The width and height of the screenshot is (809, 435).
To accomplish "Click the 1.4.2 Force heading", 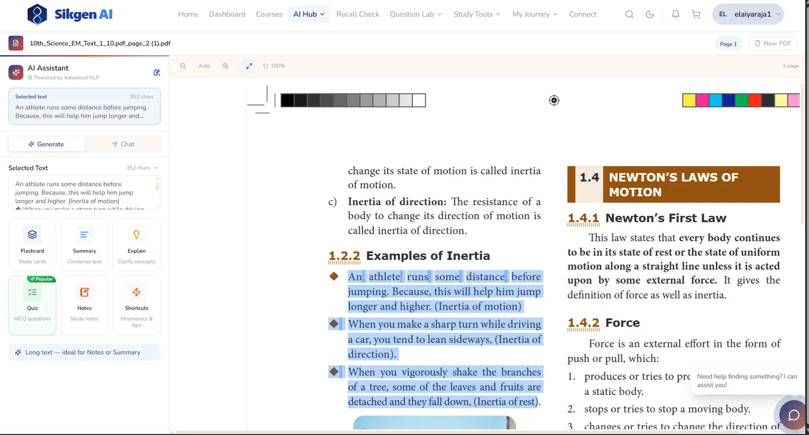I will (x=603, y=323).
